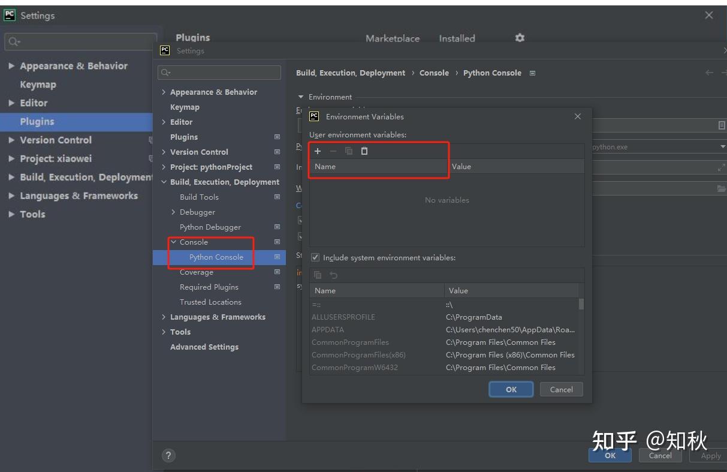Click the project icon next to Project: pythonProject
The width and height of the screenshot is (727, 472).
(x=277, y=167)
